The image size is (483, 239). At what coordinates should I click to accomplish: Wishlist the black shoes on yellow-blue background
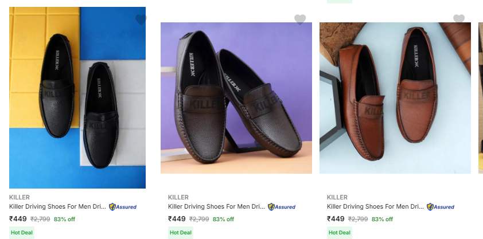point(141,19)
